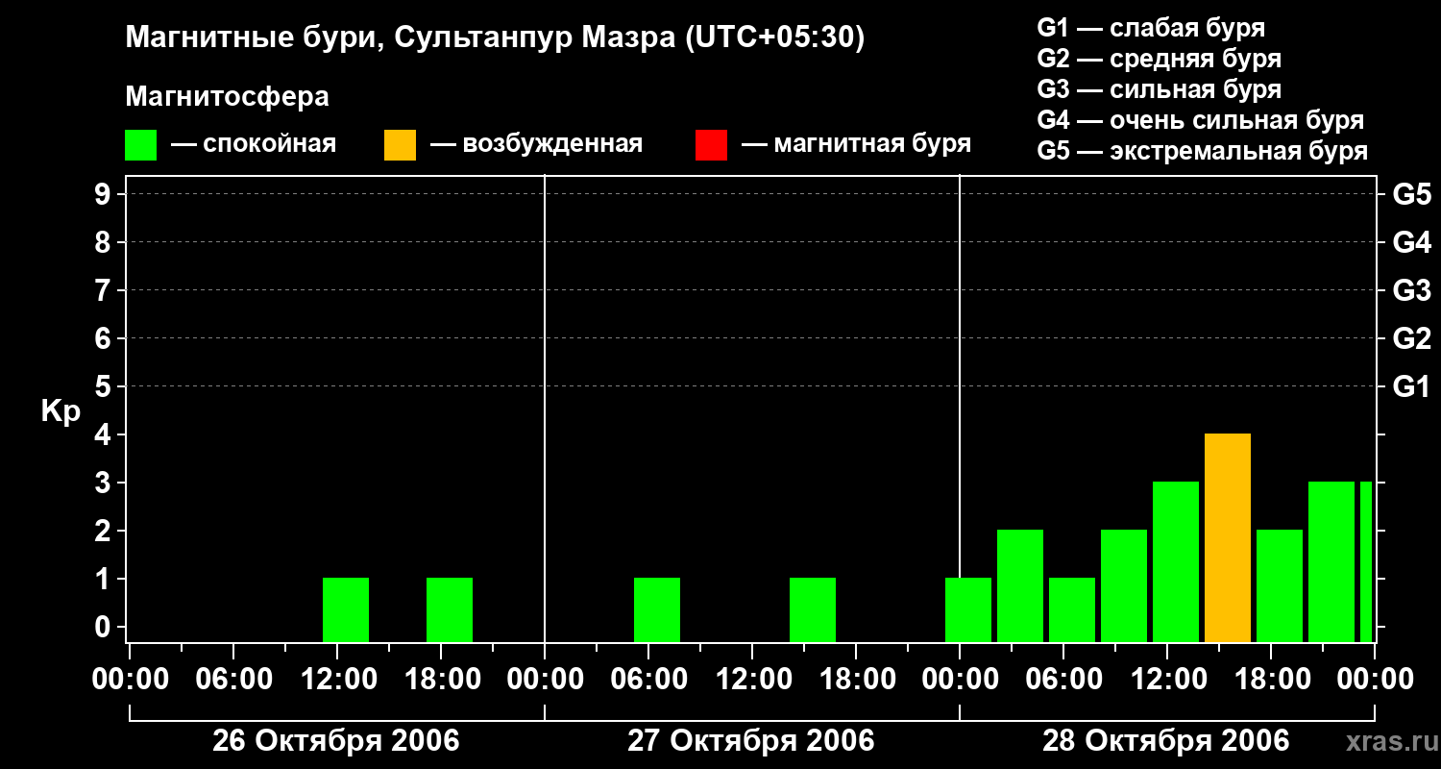Screen dimensions: 1441x769
Task: Open the xras.ru watermark link
Action: tap(1391, 741)
